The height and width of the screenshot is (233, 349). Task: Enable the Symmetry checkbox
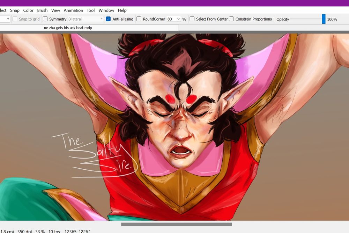tap(45, 19)
